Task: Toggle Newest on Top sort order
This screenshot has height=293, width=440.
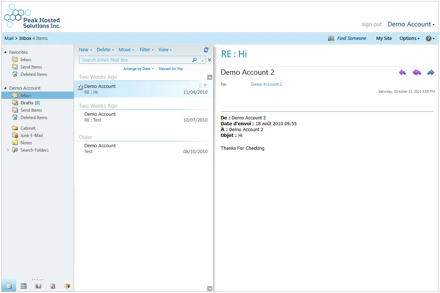Action: pyautogui.click(x=170, y=69)
